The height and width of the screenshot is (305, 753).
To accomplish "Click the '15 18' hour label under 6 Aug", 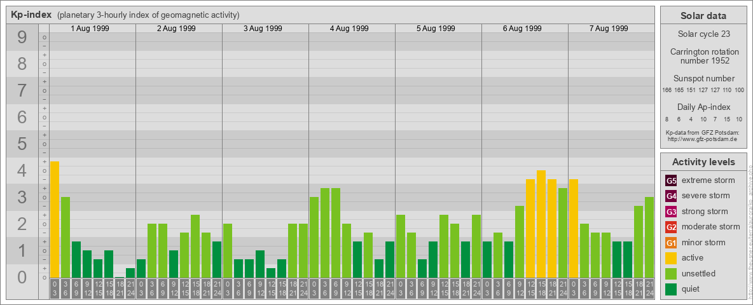I will click(541, 289).
